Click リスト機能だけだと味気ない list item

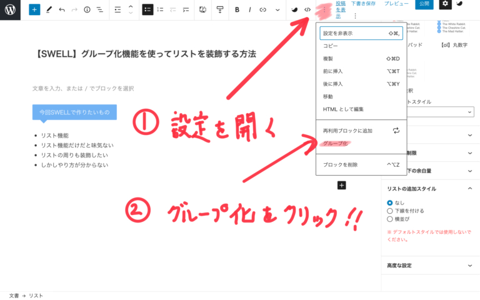click(77, 146)
